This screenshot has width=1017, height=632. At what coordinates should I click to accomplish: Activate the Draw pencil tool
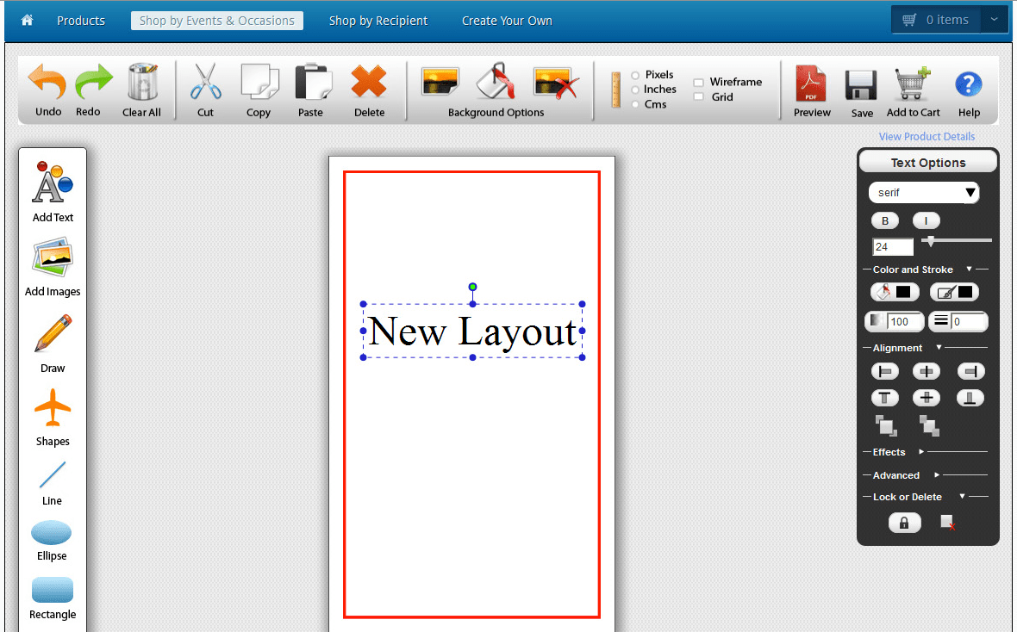[52, 343]
